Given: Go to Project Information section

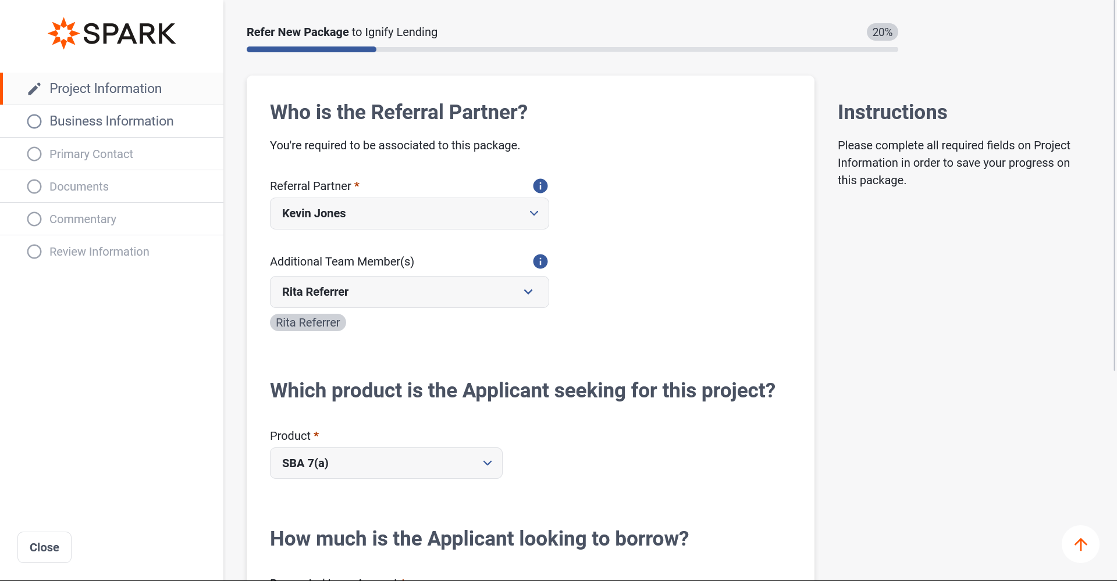Looking at the screenshot, I should [x=112, y=88].
